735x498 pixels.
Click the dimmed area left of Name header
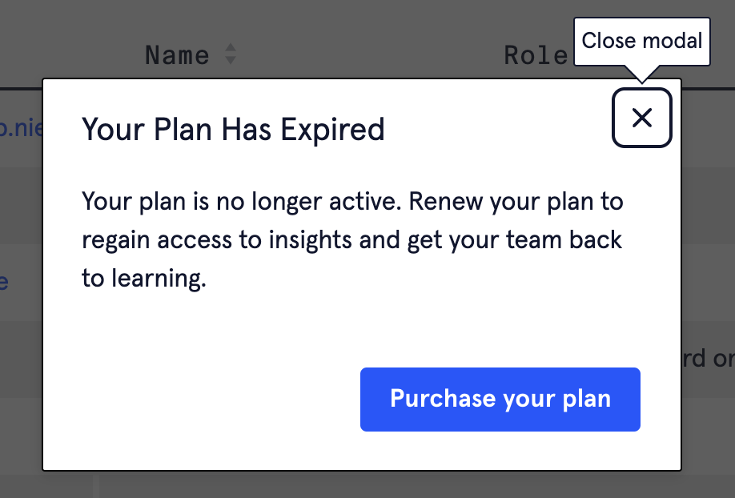(x=64, y=48)
